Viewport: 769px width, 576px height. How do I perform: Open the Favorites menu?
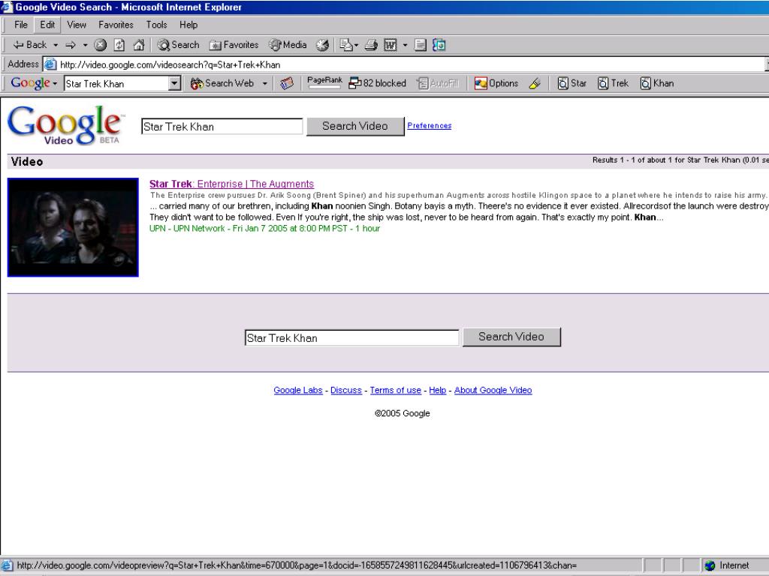pos(116,25)
